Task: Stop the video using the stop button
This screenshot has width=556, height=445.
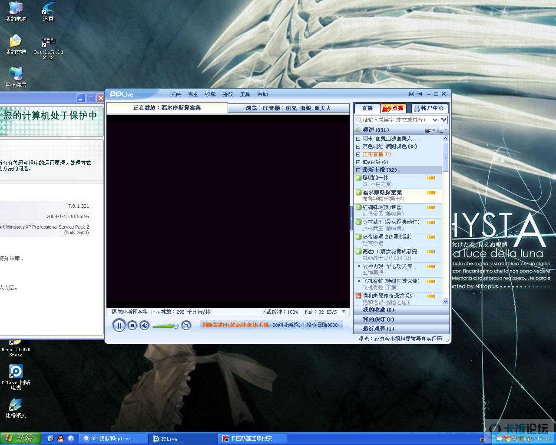Action: tap(132, 325)
